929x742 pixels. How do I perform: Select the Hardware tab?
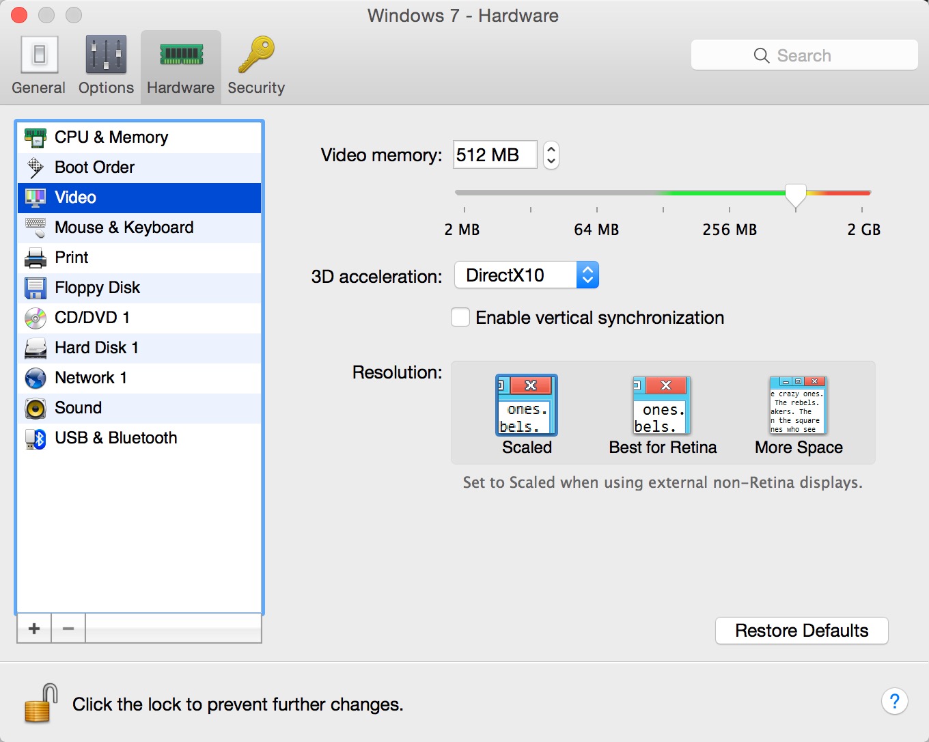pyautogui.click(x=180, y=66)
